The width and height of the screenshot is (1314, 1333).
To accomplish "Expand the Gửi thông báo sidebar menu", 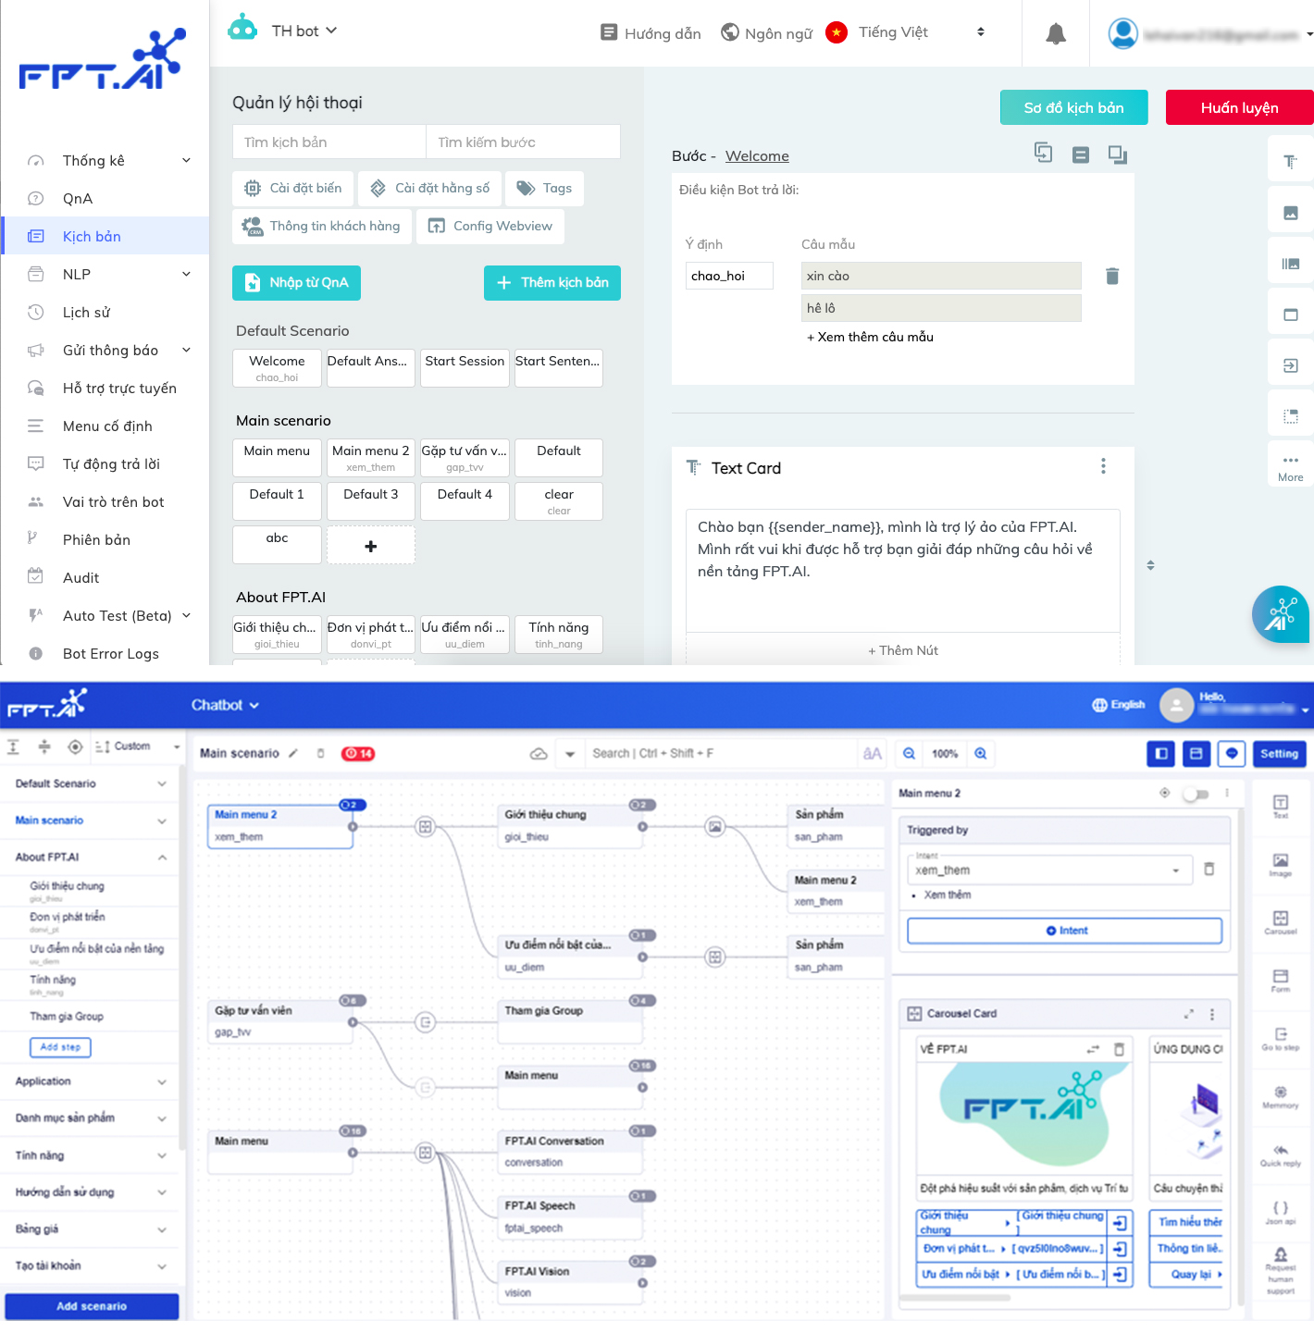I will pos(105,350).
